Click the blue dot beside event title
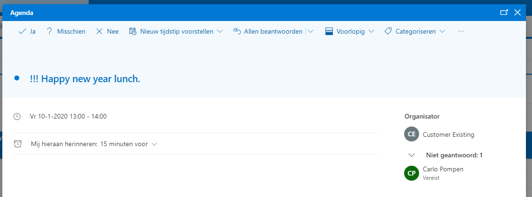 coord(17,78)
